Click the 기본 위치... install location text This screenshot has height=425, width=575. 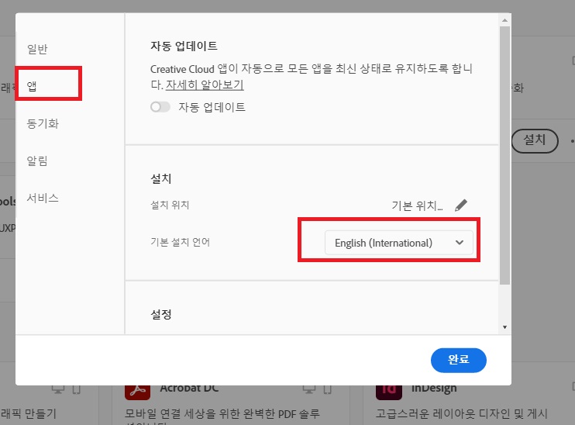418,206
